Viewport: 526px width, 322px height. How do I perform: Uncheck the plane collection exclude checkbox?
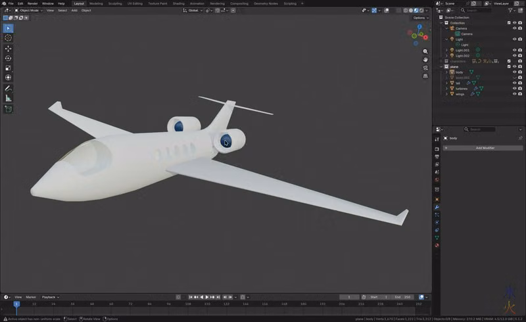pyautogui.click(x=509, y=66)
